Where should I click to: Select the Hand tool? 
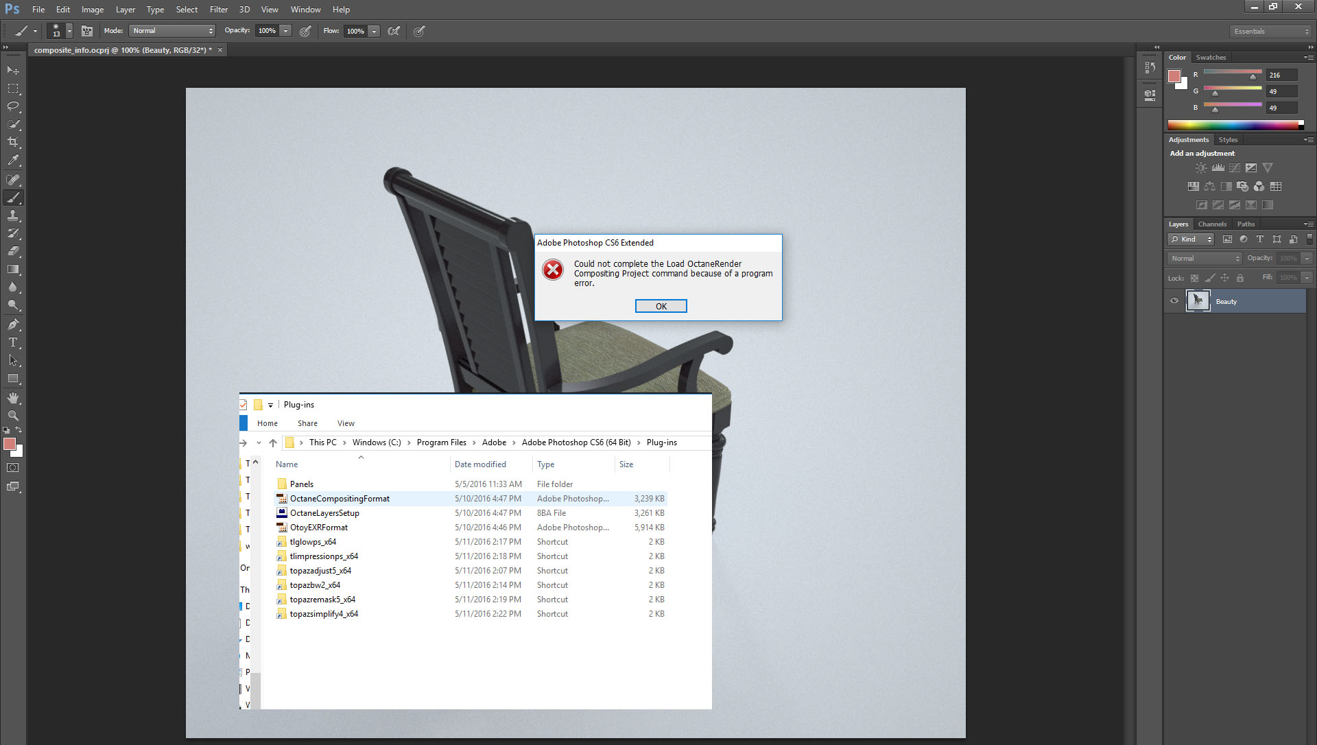(13, 398)
